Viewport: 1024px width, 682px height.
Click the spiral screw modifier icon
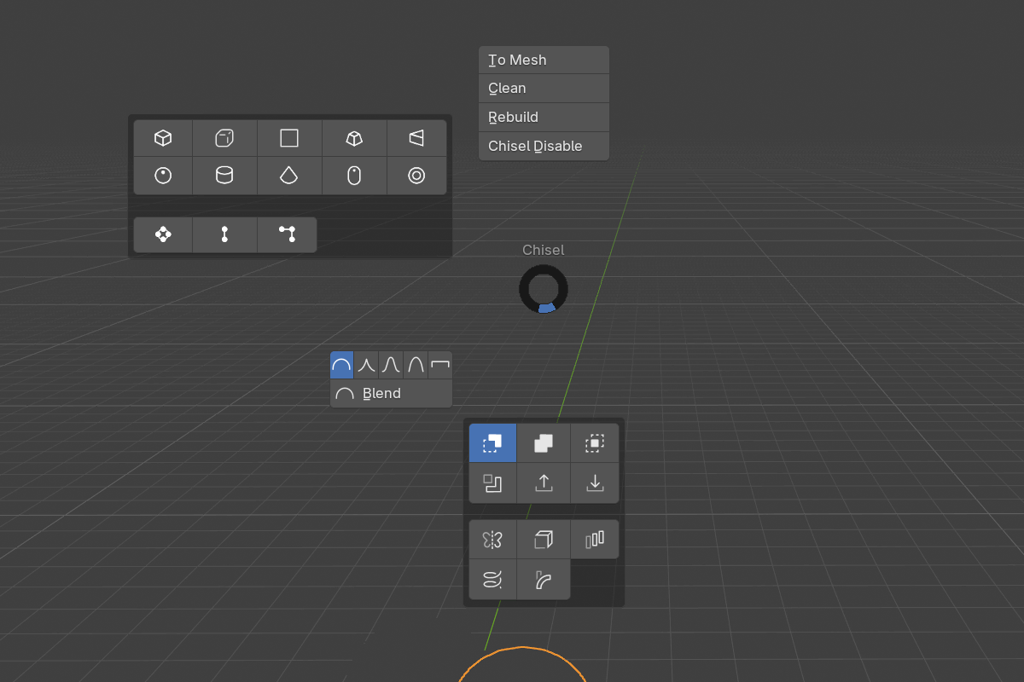coord(492,580)
